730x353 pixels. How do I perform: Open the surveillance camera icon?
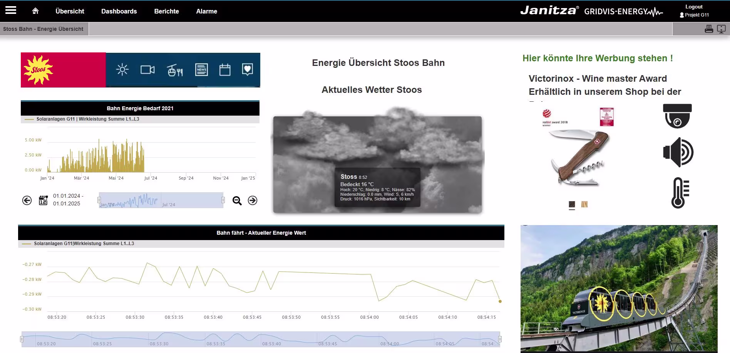pos(677,116)
